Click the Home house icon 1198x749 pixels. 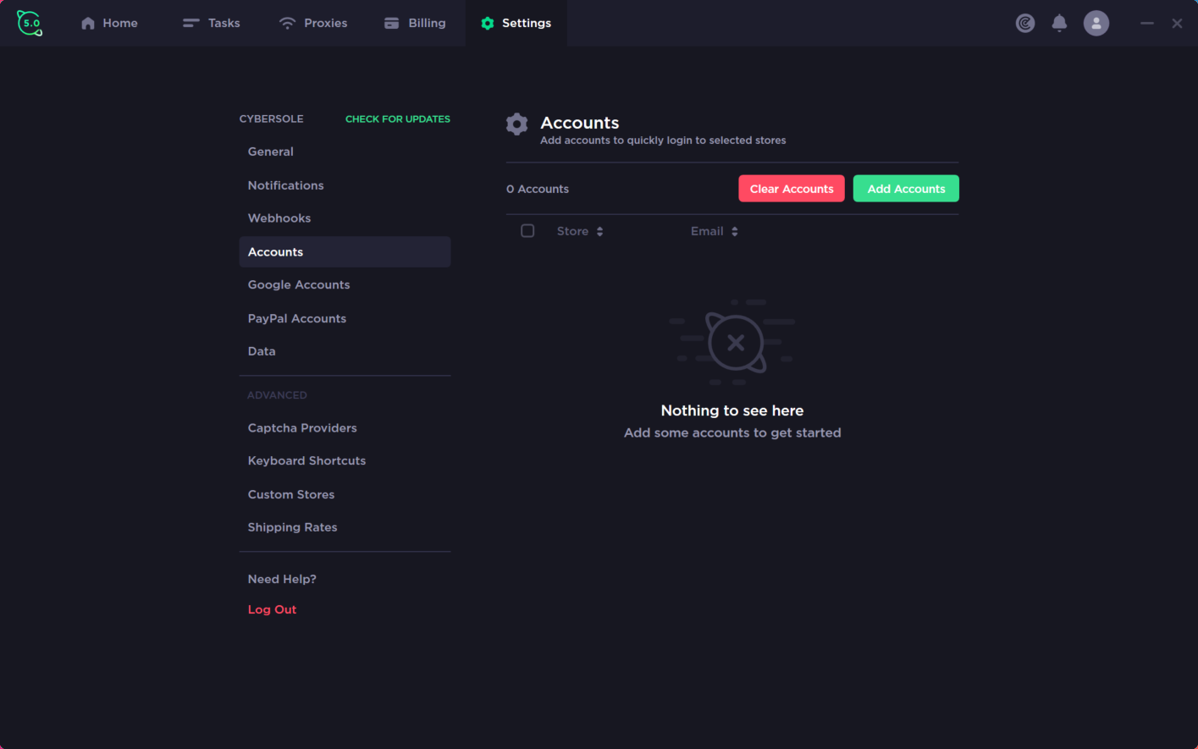pyautogui.click(x=88, y=23)
